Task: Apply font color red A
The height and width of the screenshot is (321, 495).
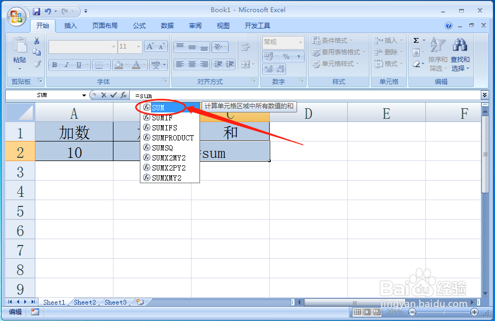Action: point(136,65)
